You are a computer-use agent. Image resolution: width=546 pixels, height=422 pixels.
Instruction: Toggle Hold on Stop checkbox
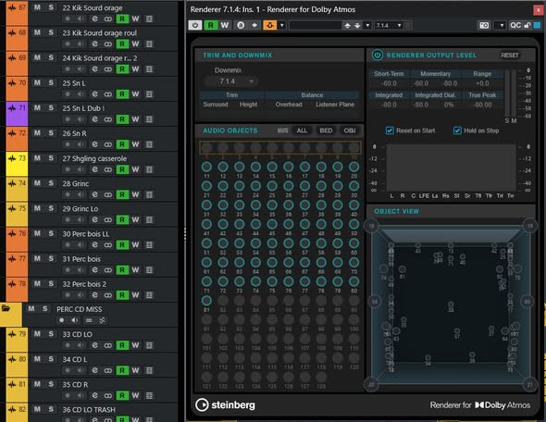457,130
